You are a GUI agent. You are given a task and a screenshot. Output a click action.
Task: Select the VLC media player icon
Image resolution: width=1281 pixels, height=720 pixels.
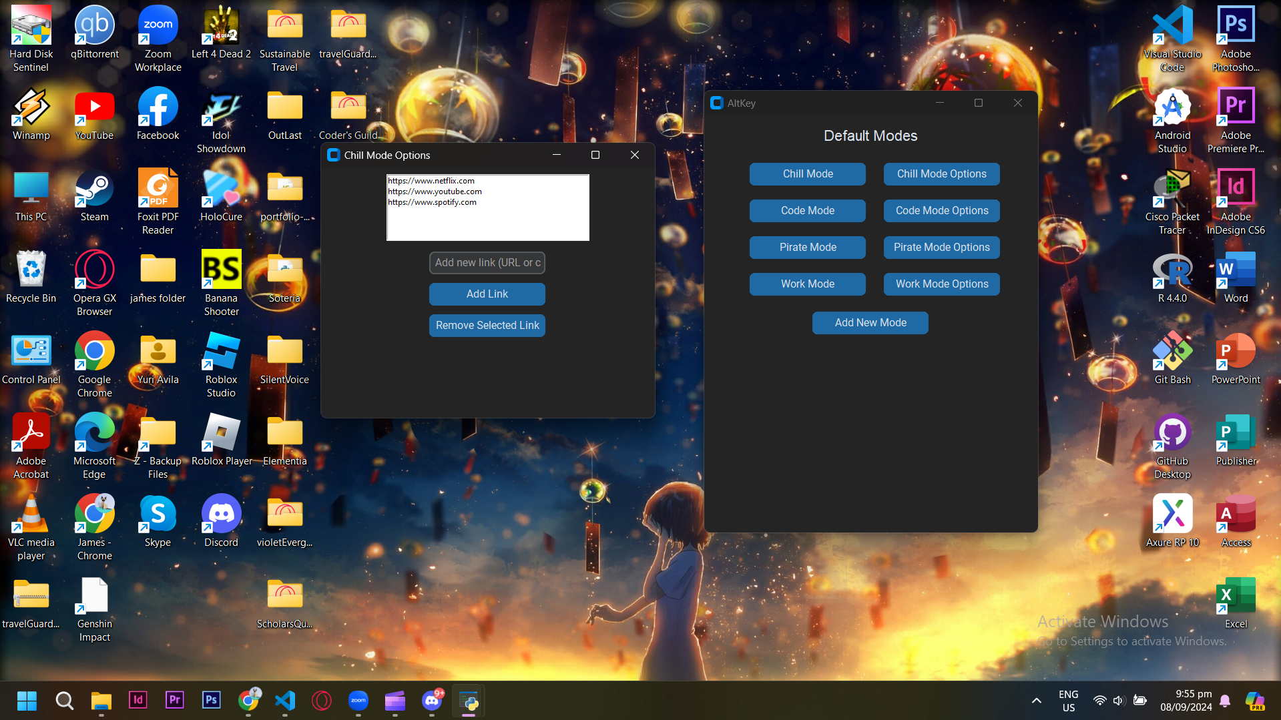pyautogui.click(x=31, y=527)
